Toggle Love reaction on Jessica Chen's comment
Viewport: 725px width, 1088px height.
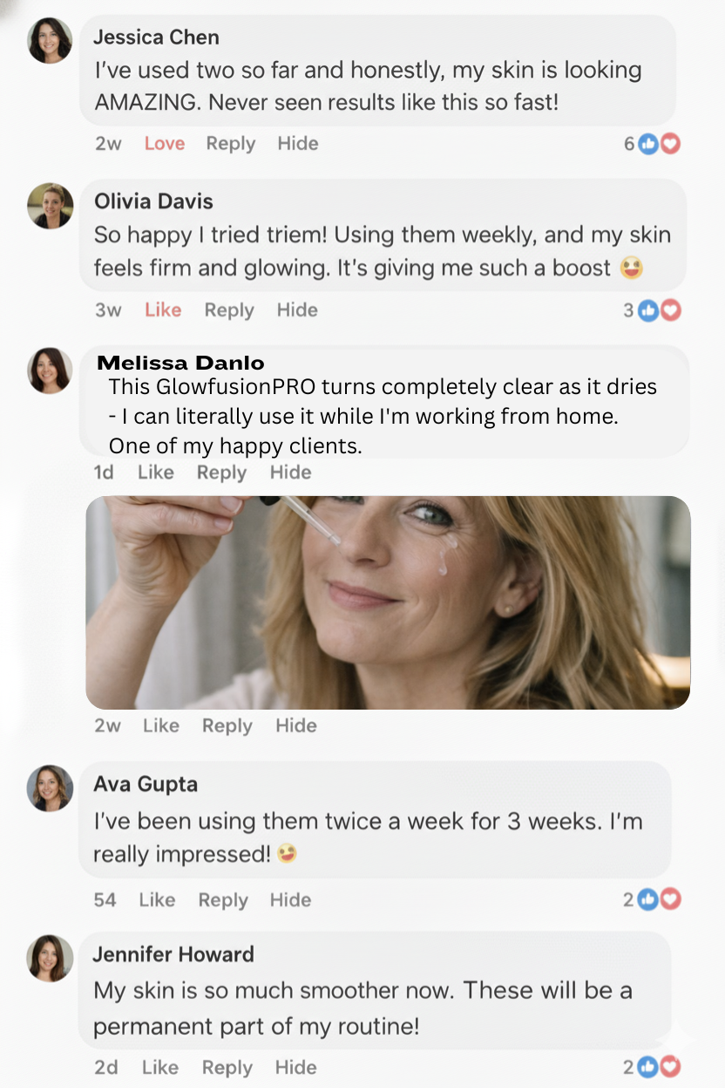pyautogui.click(x=164, y=144)
